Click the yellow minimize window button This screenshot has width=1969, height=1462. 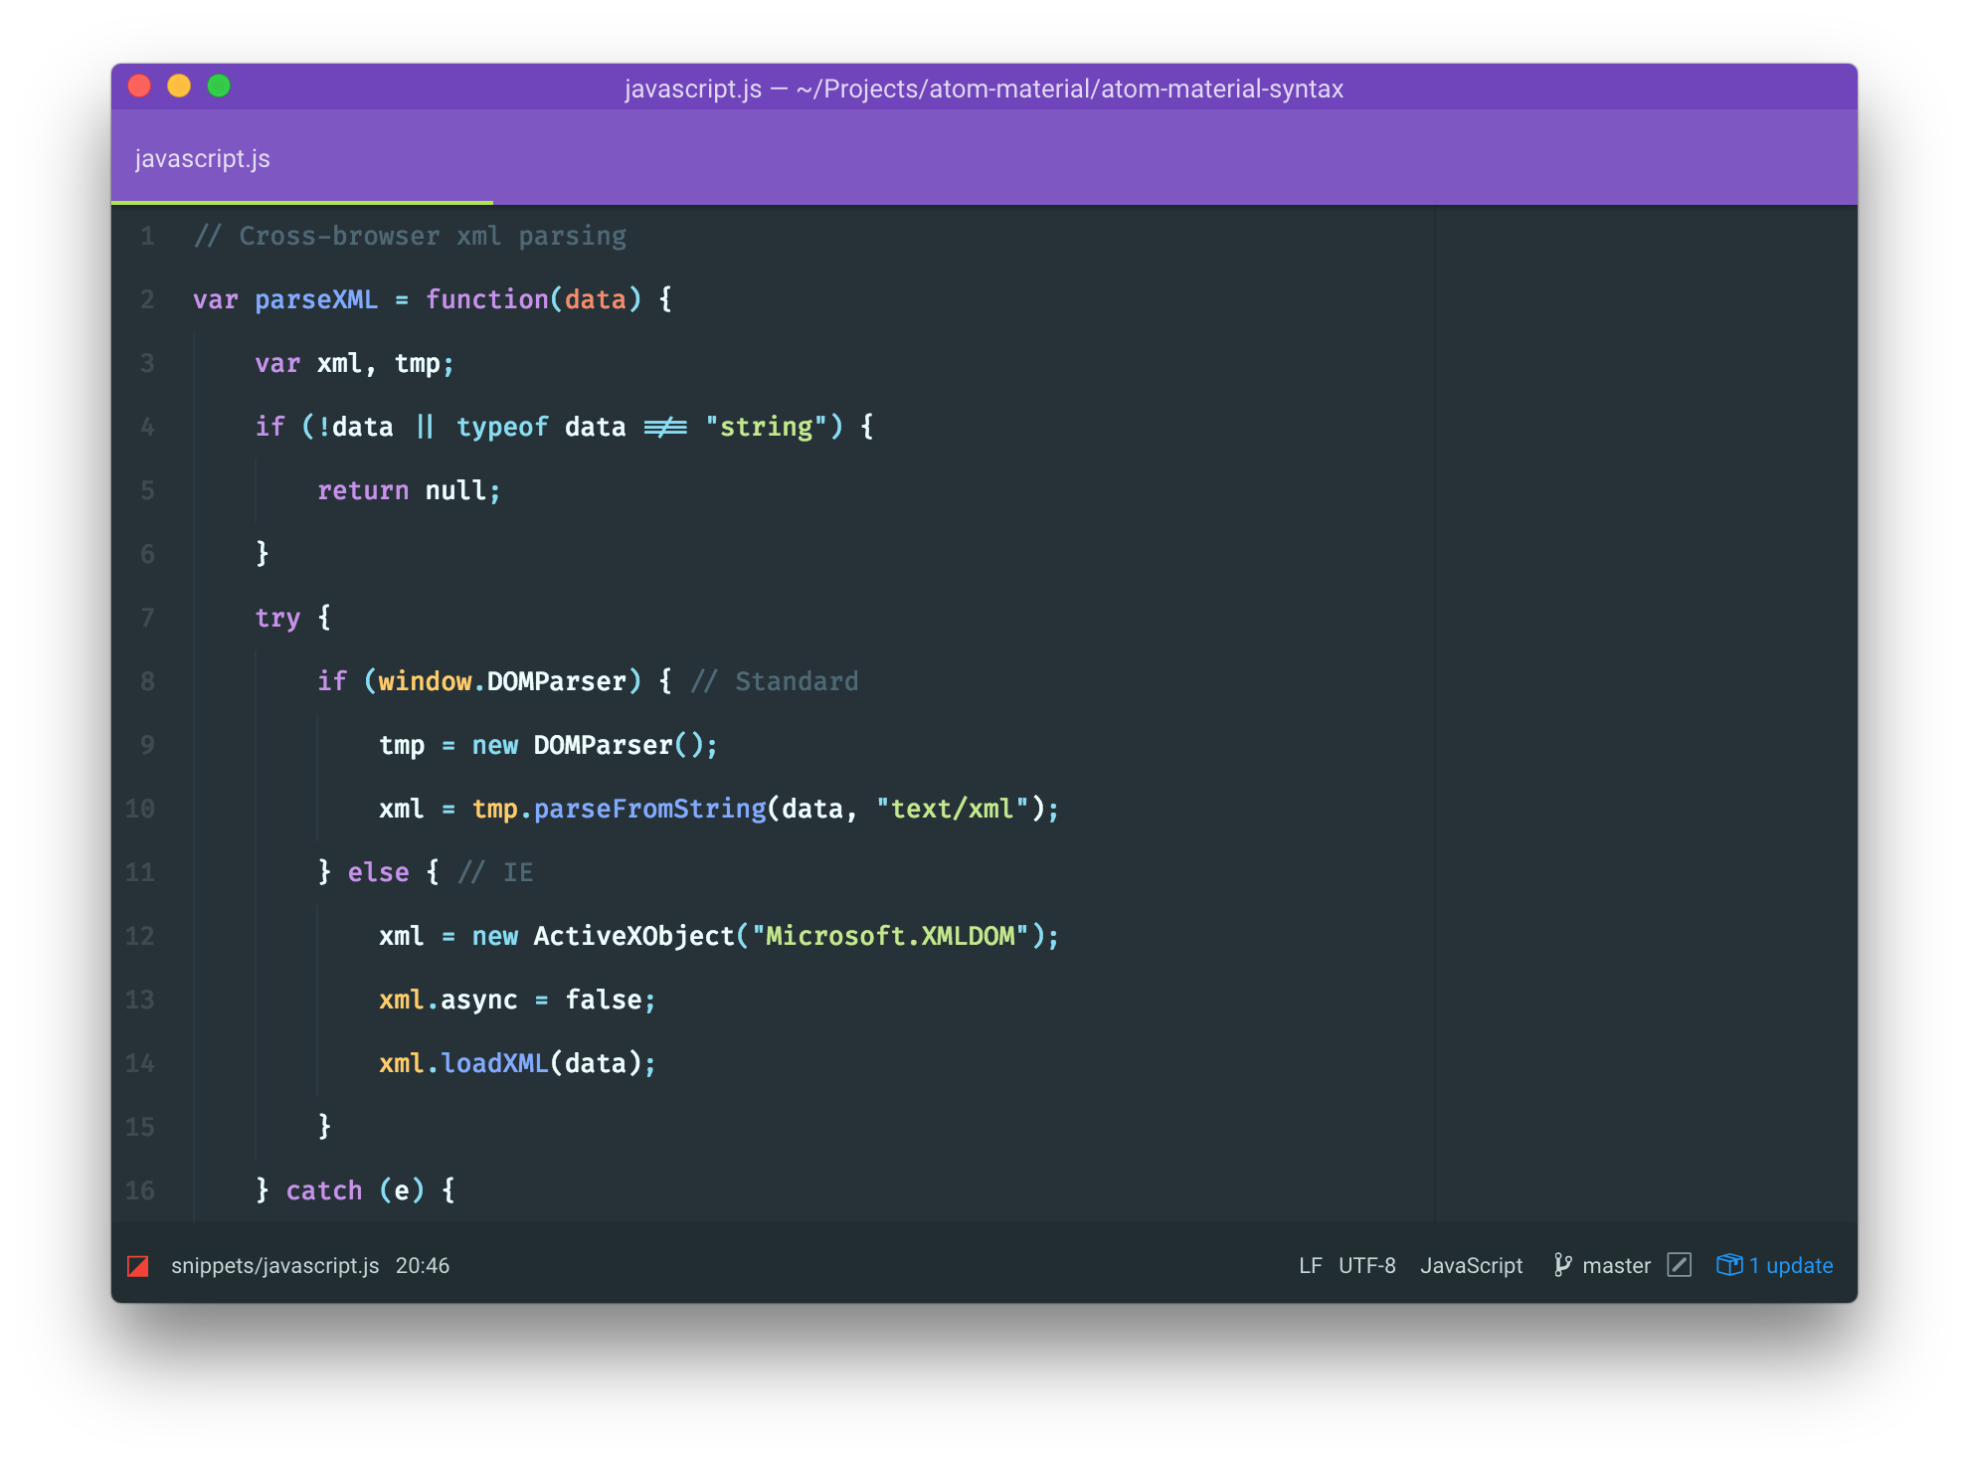(179, 87)
